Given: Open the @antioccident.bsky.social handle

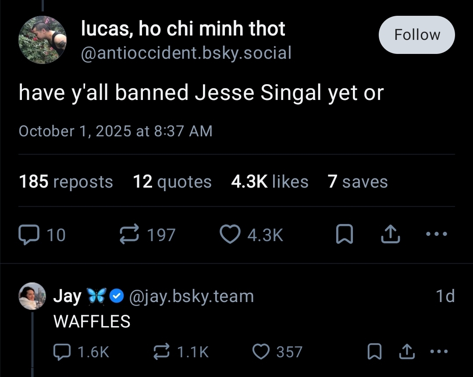Looking at the screenshot, I should (186, 53).
